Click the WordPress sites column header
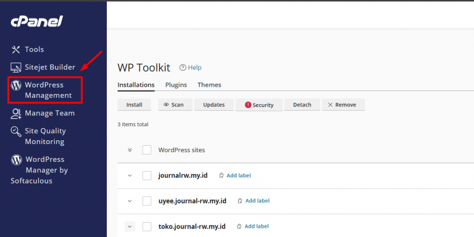Viewport: 474px width, 237px height. coord(181,150)
